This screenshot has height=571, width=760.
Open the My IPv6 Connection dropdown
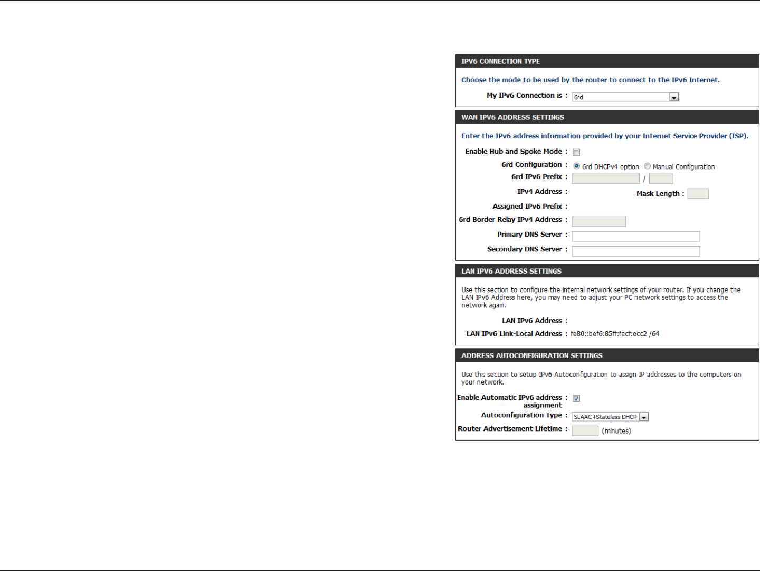pyautogui.click(x=625, y=97)
